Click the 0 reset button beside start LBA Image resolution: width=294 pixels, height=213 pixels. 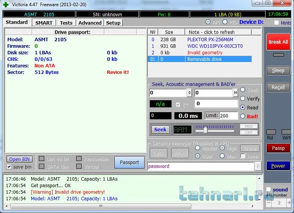coord(189,93)
